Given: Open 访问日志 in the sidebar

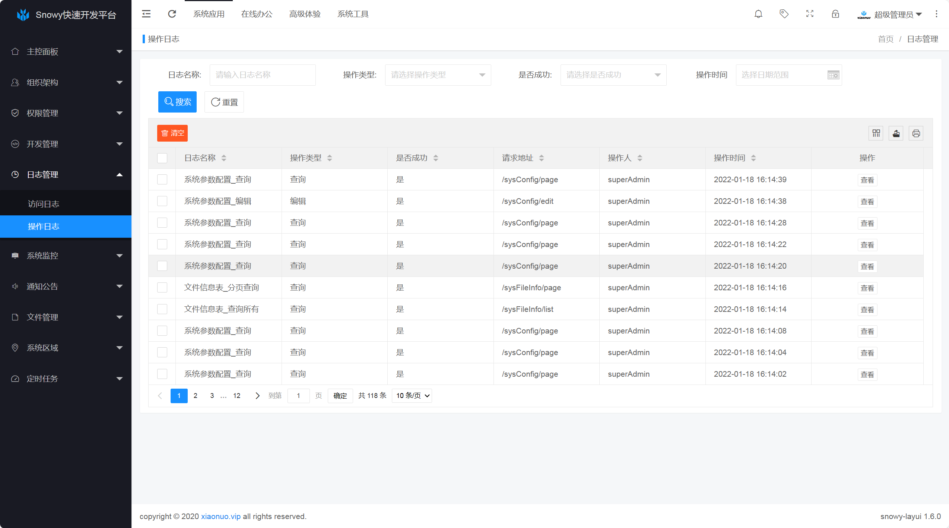Looking at the screenshot, I should click(x=44, y=204).
